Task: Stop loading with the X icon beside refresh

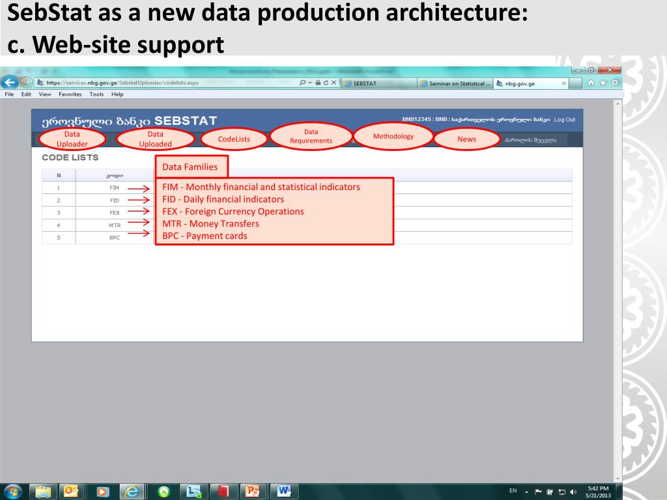Action: (x=334, y=83)
